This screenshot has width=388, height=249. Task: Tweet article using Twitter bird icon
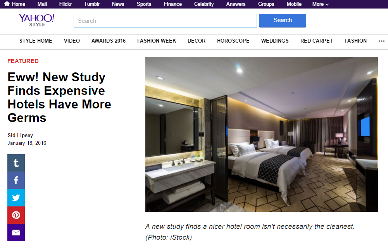pyautogui.click(x=16, y=198)
